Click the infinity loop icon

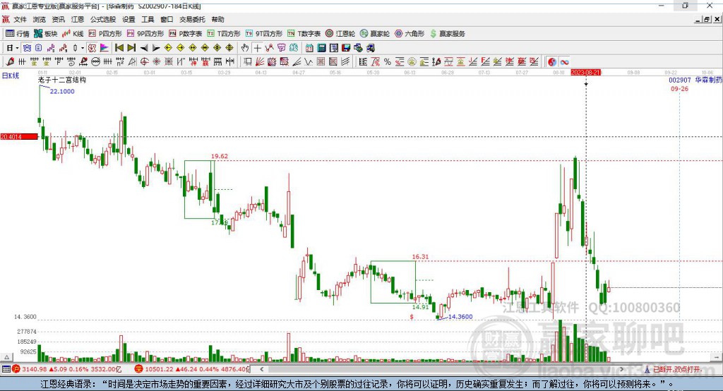coord(564,62)
